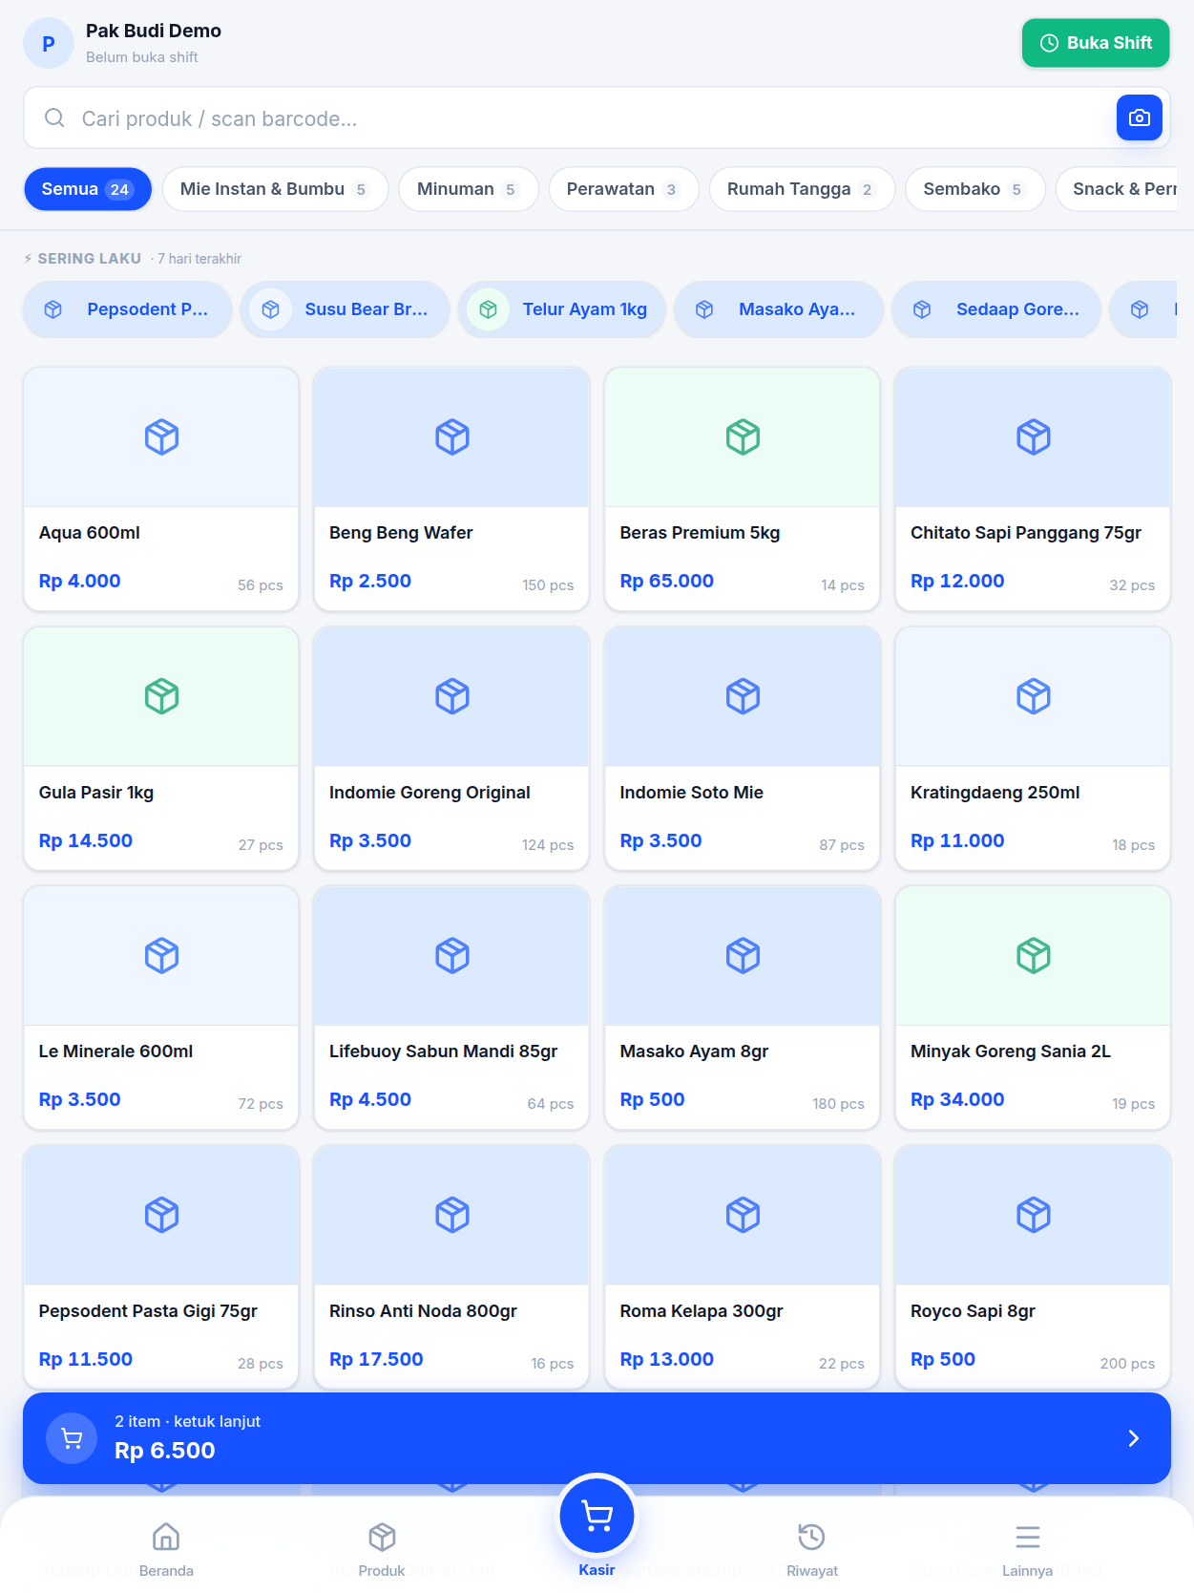This screenshot has width=1194, height=1593.
Task: Tap the cart icon in checkout bar
Action: [72, 1437]
